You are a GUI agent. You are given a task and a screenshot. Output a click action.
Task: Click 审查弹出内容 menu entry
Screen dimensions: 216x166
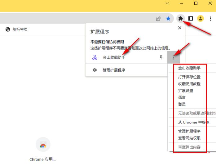coord(189,147)
